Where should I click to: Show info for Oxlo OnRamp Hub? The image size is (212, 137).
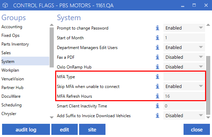tap(157, 67)
